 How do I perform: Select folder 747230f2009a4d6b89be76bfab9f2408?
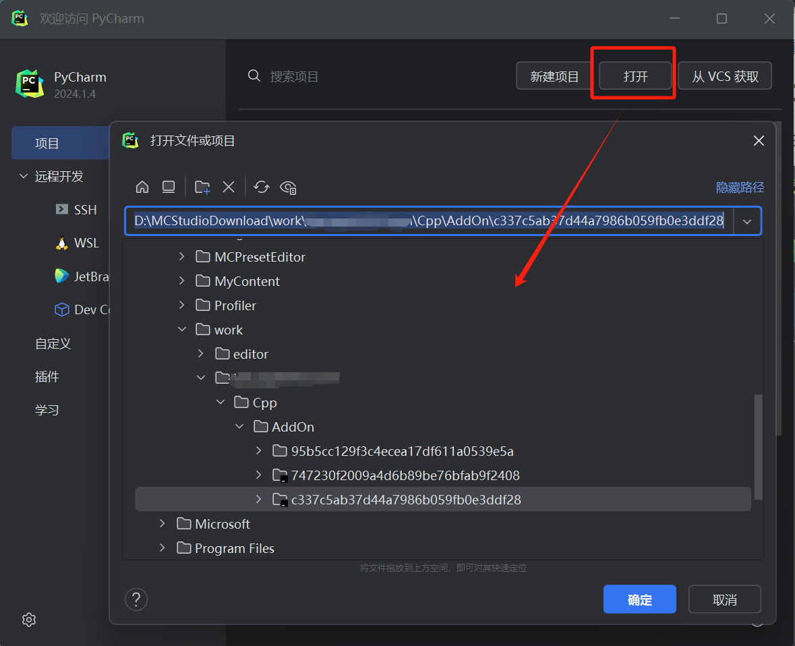click(442, 475)
